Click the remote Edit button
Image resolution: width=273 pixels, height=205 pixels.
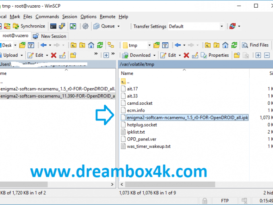point(168,56)
